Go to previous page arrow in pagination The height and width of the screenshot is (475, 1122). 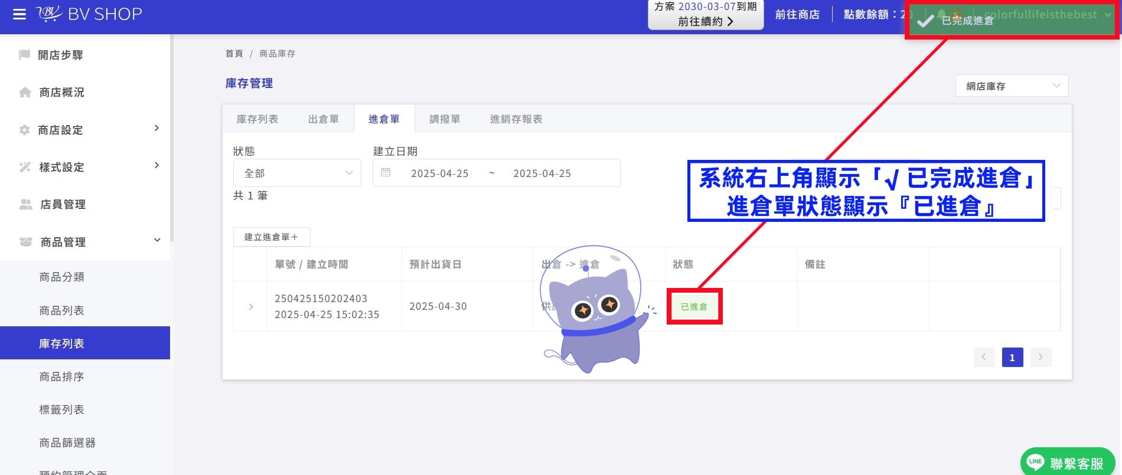tap(984, 357)
